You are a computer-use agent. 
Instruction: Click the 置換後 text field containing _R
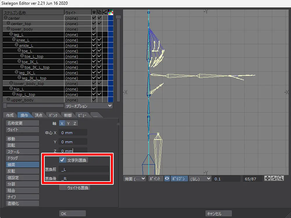(x=84, y=178)
